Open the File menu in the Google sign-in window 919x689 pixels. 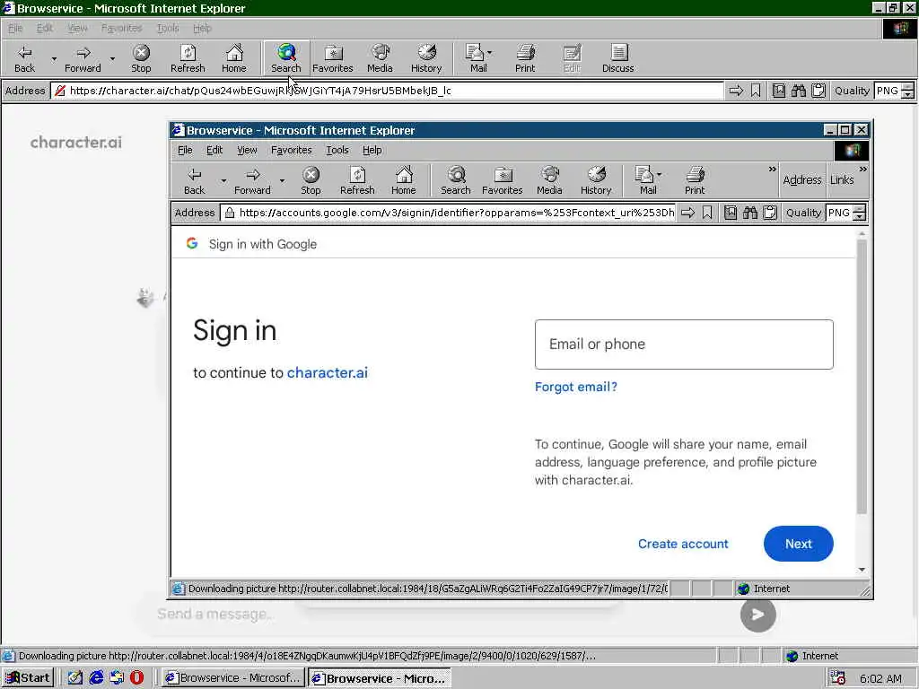[185, 150]
